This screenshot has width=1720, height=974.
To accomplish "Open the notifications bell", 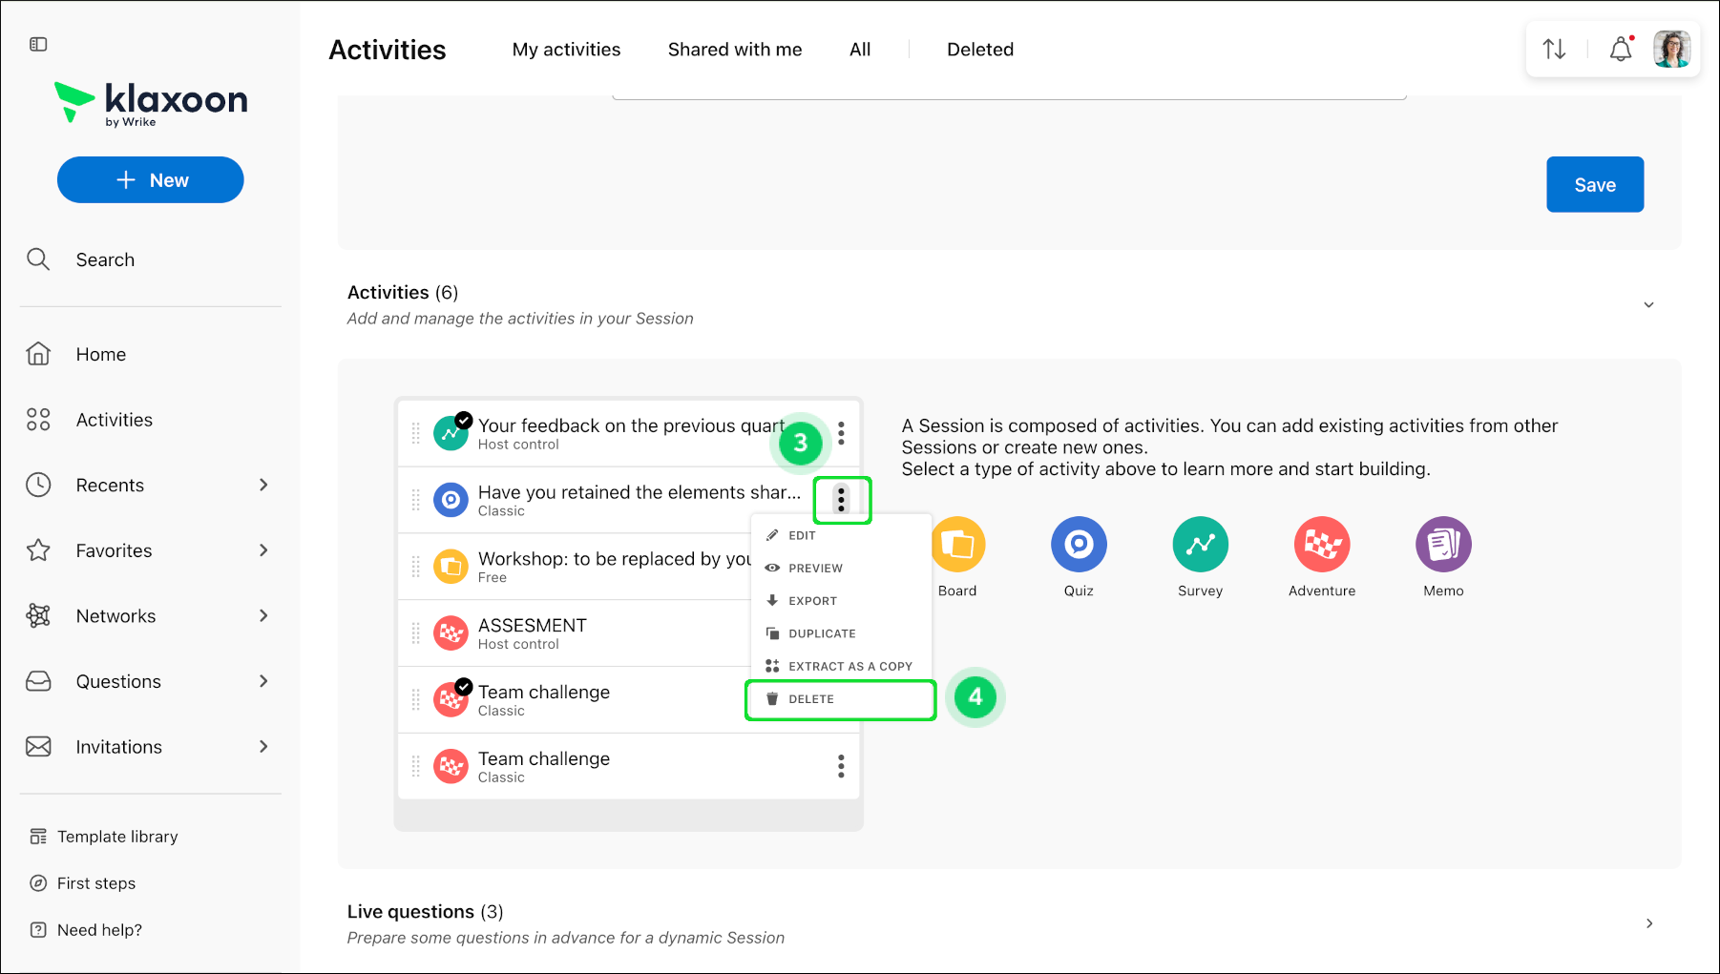I will click(x=1621, y=49).
